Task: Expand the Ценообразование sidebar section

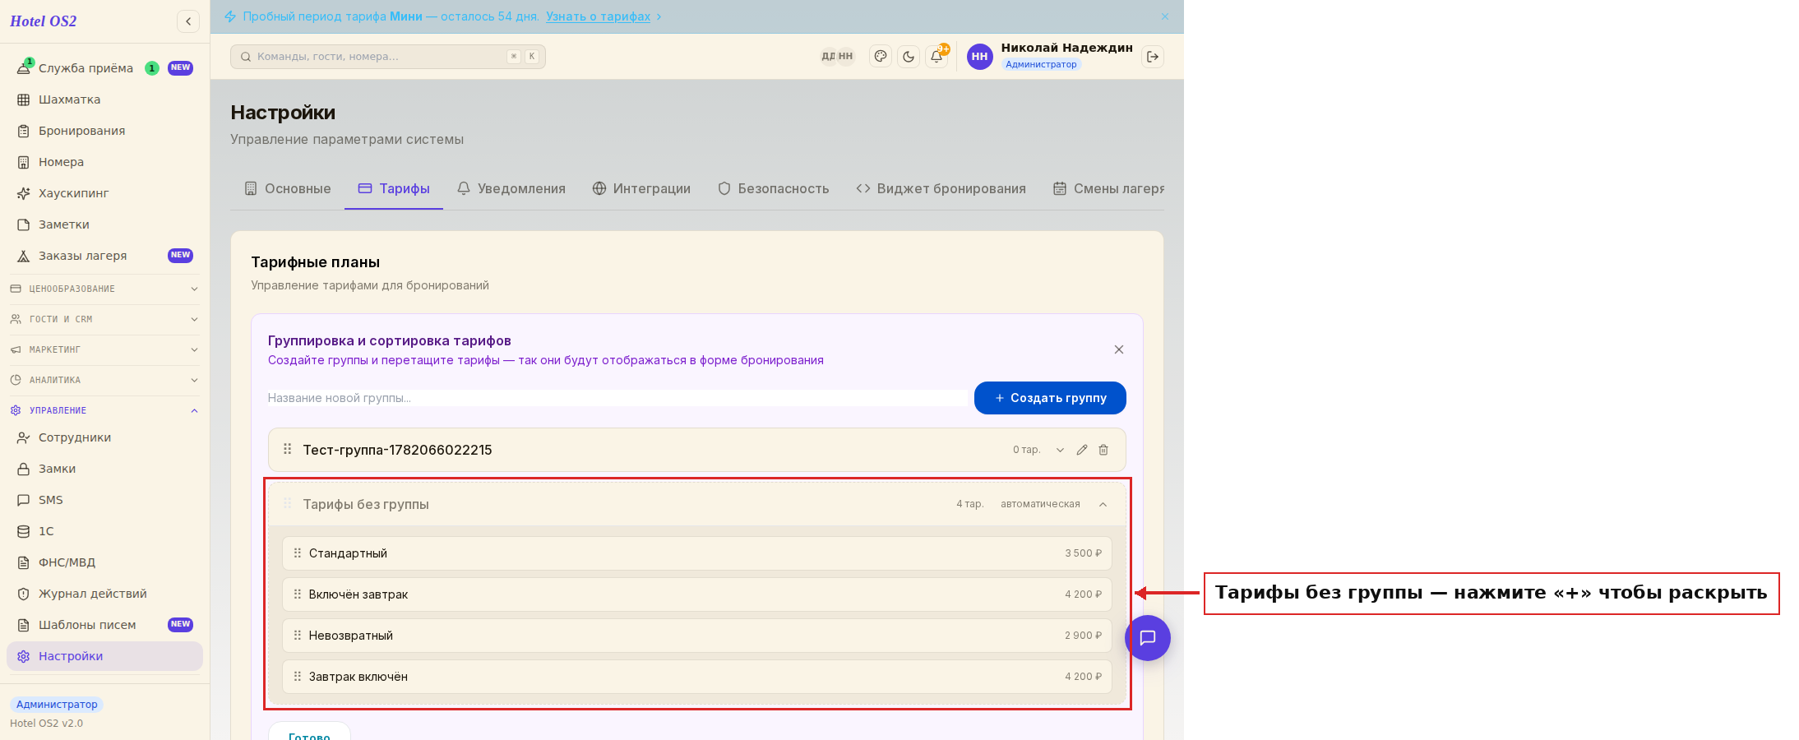Action: [104, 289]
